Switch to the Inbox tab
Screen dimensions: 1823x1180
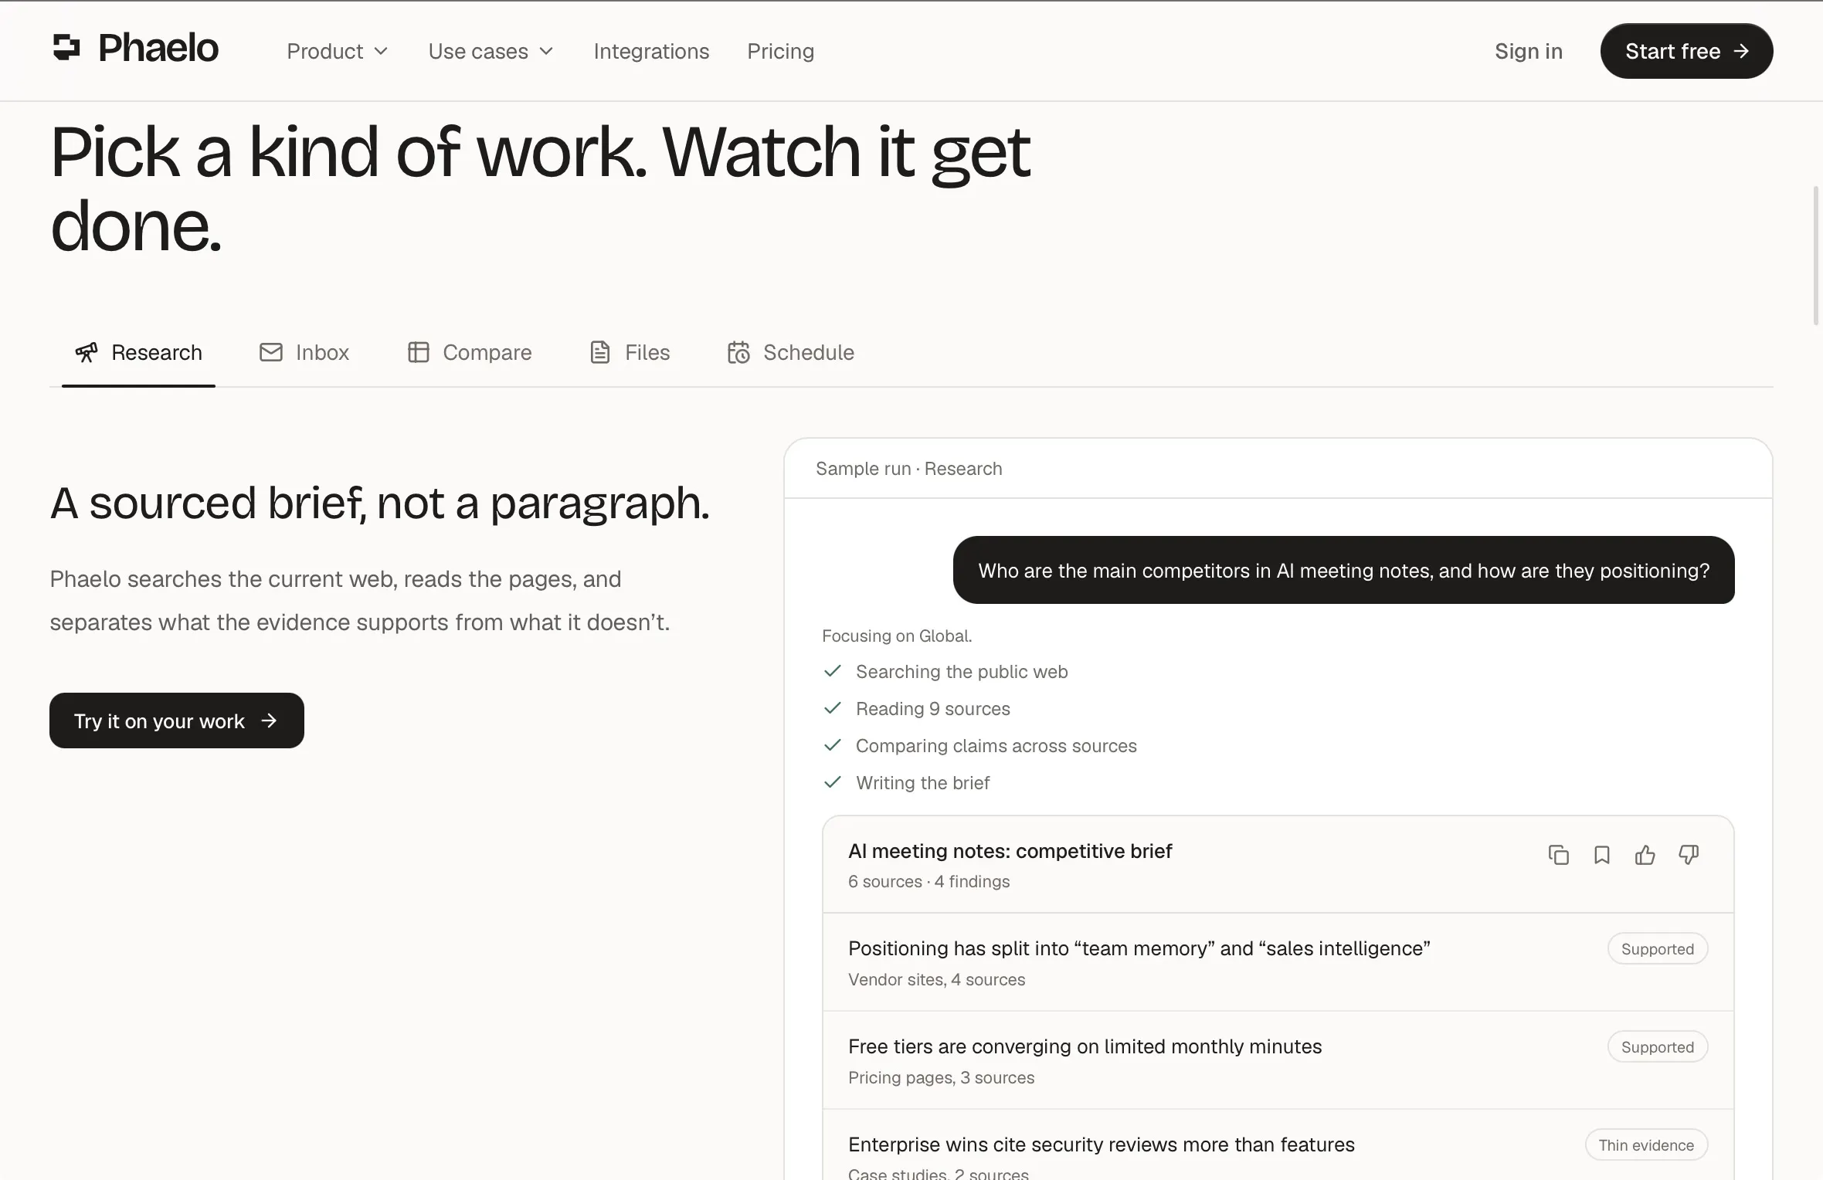point(304,353)
